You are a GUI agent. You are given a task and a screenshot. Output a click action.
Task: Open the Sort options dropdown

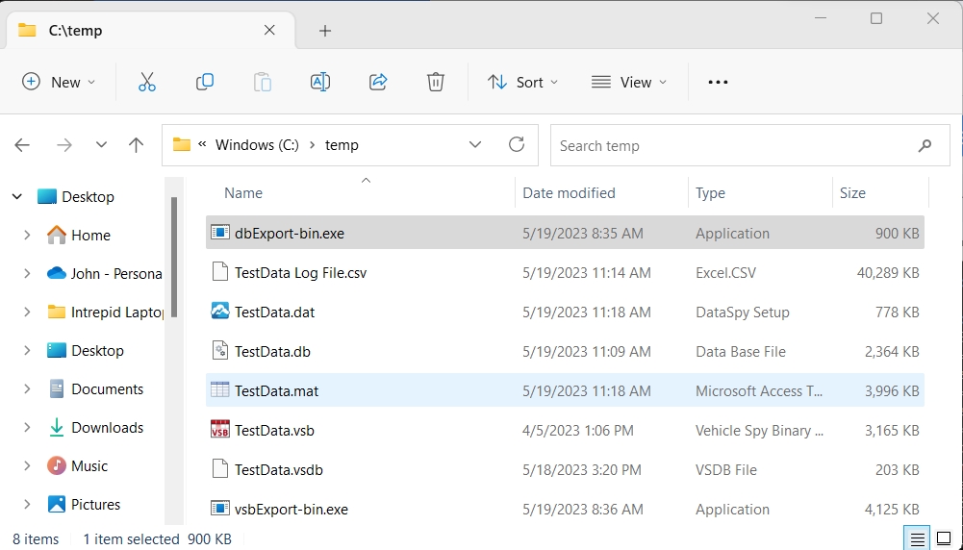click(x=522, y=83)
